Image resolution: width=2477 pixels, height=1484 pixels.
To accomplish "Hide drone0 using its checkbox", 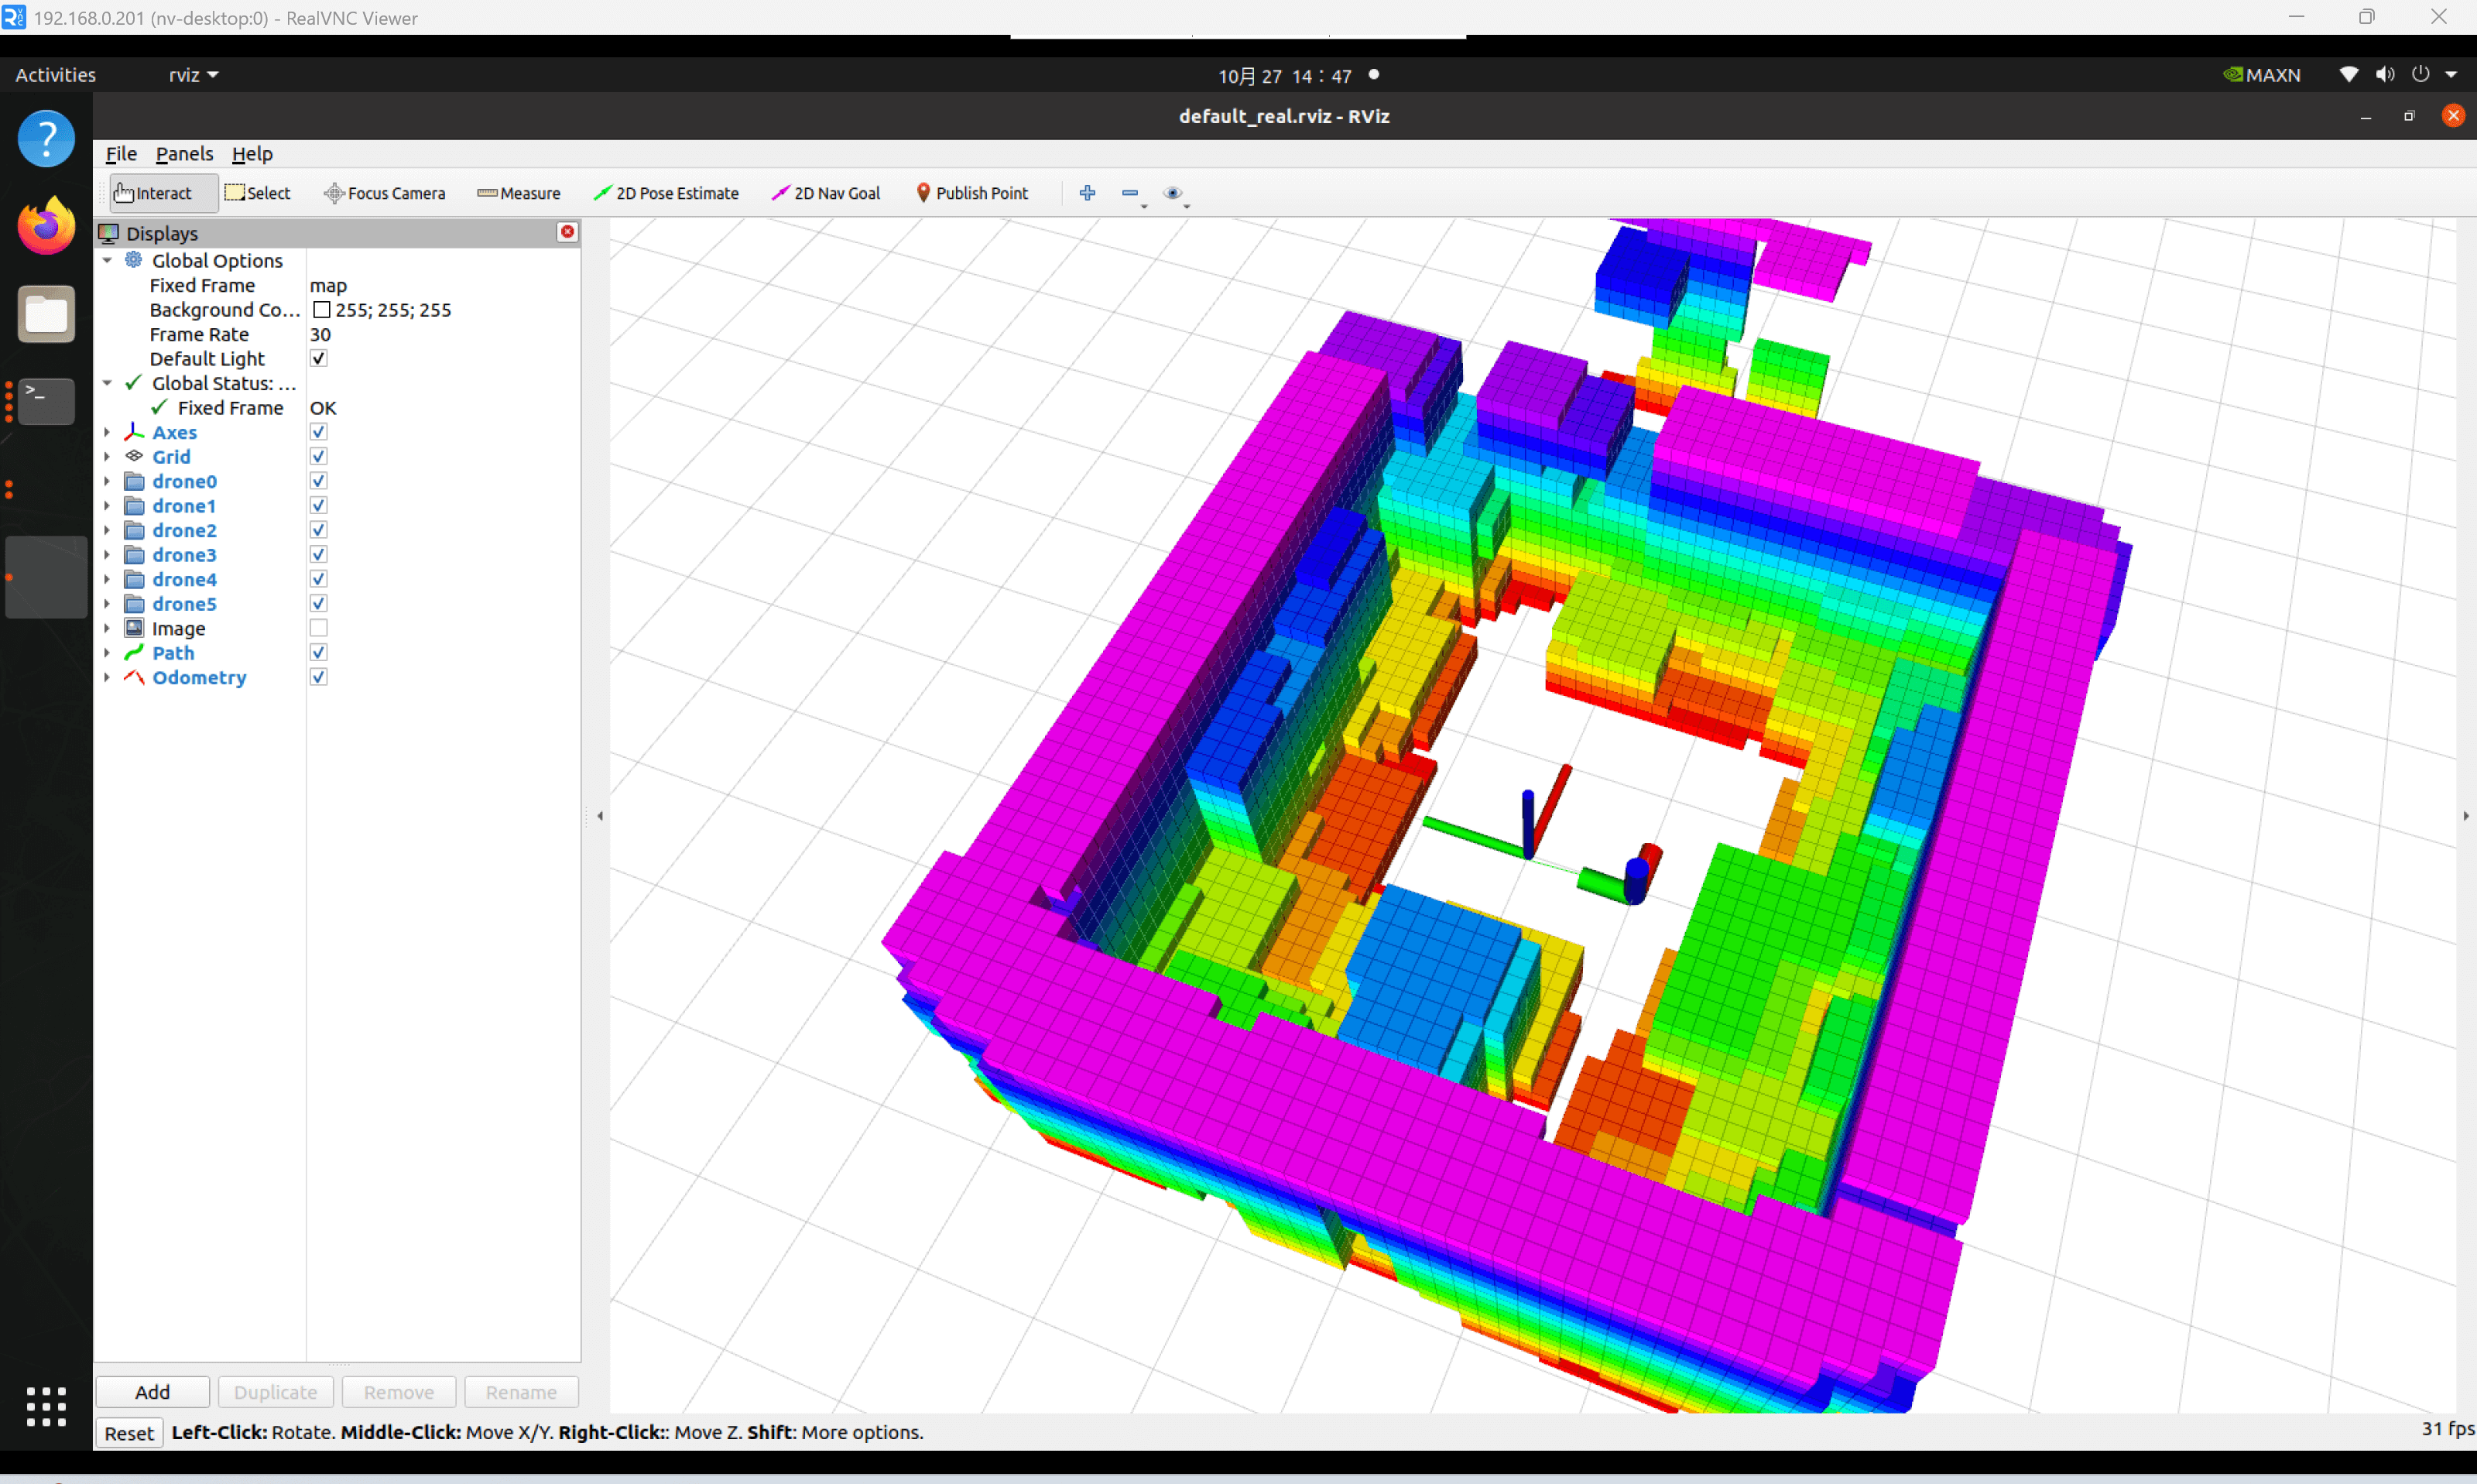I will click(x=319, y=481).
